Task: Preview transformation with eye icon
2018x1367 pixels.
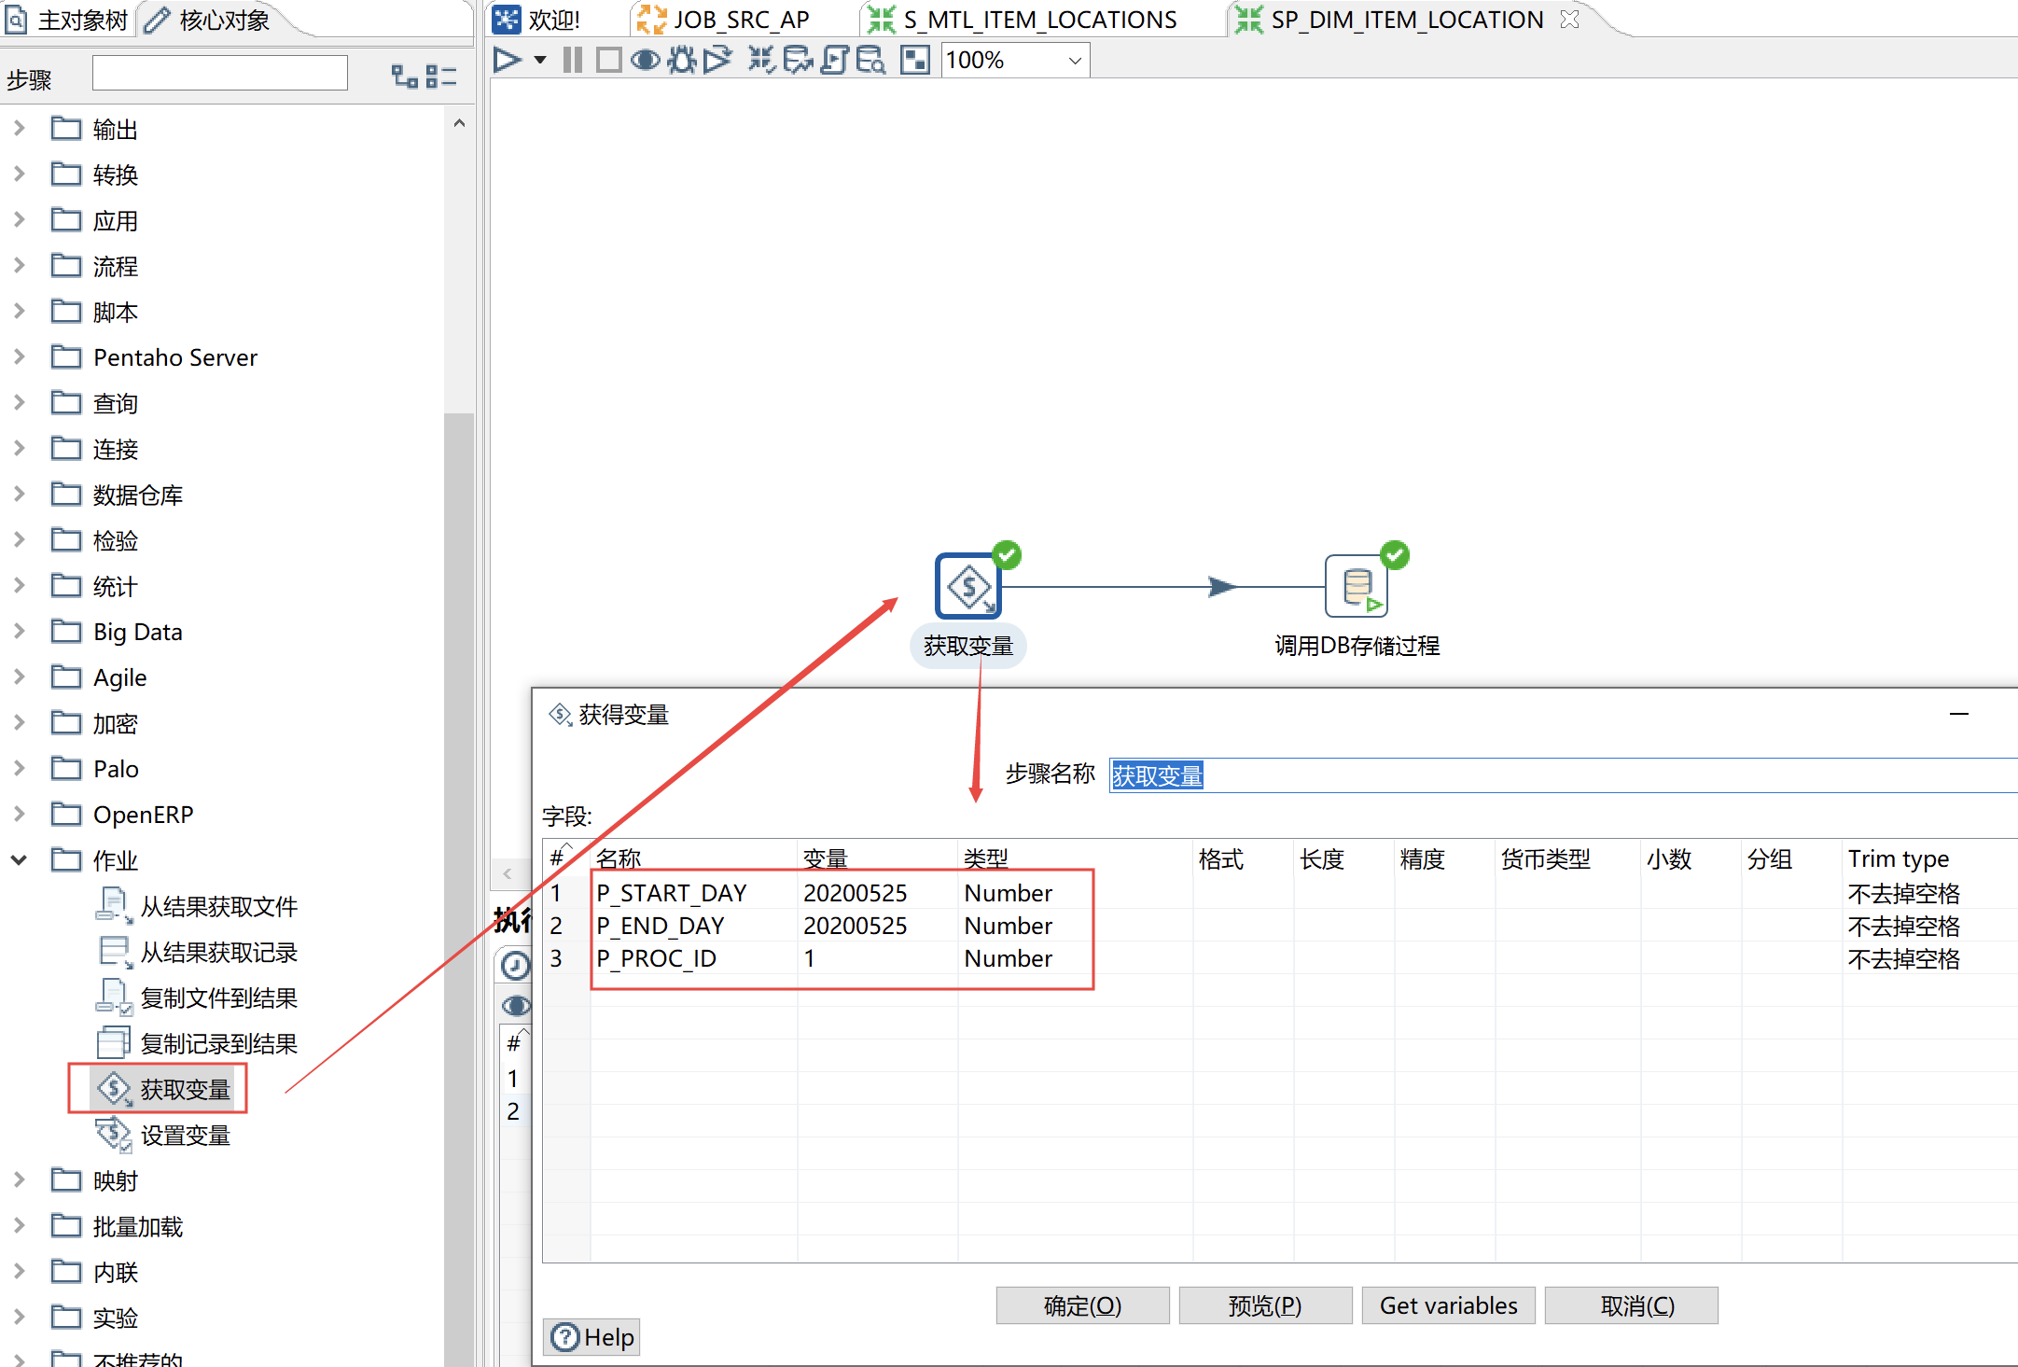Action: [x=645, y=61]
